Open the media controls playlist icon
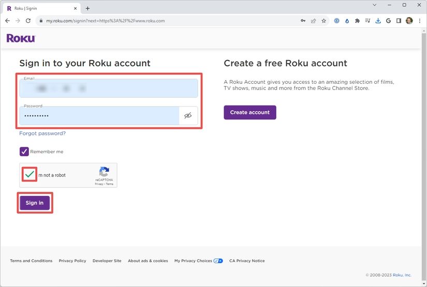The image size is (427, 287). [x=367, y=21]
